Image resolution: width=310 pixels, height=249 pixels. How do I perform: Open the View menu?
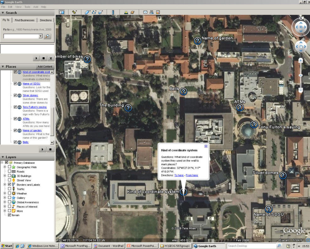[18, 7]
